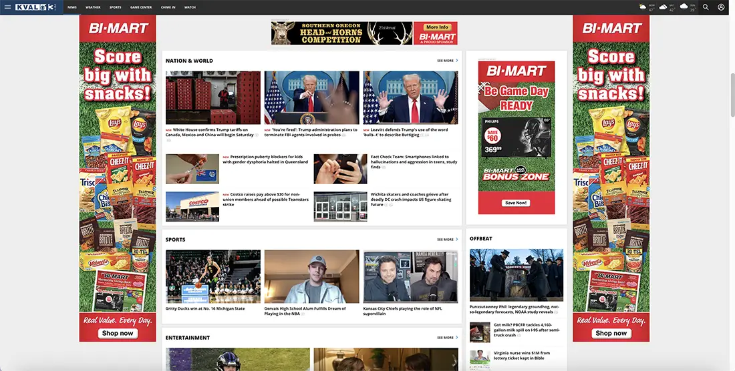Go to the KVAL 13 logo home link
This screenshot has width=735, height=371.
[x=35, y=7]
